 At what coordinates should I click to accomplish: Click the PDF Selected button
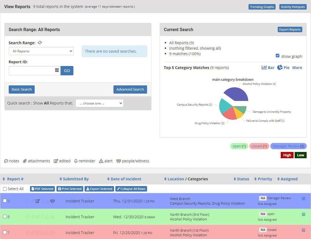click(x=43, y=189)
